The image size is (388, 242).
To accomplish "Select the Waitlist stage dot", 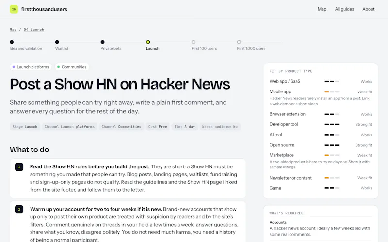I will click(57, 42).
